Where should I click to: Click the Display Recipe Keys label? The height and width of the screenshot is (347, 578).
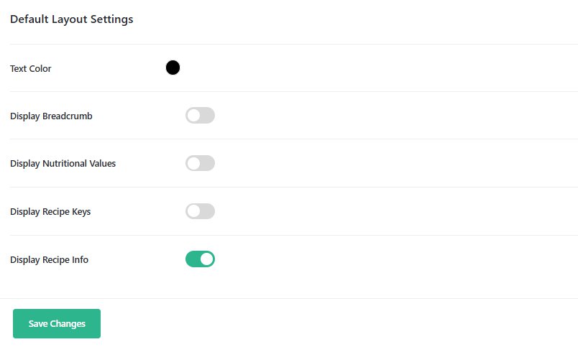(x=50, y=212)
